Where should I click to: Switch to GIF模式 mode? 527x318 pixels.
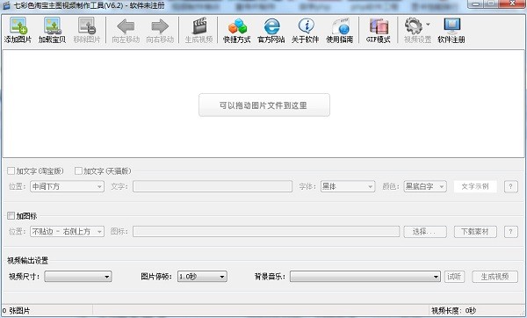tap(379, 30)
